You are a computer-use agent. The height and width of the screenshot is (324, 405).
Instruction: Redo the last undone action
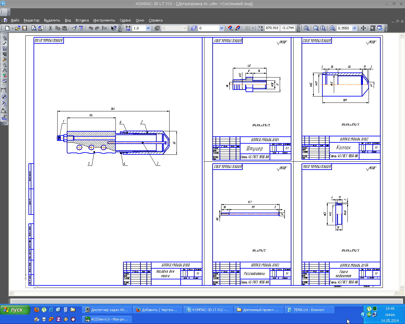[x=97, y=28]
